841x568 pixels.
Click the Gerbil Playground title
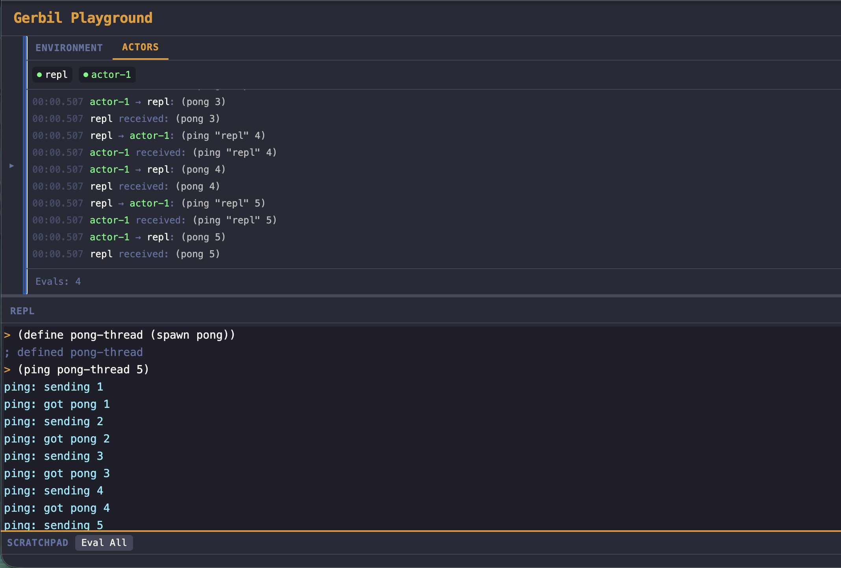[83, 18]
